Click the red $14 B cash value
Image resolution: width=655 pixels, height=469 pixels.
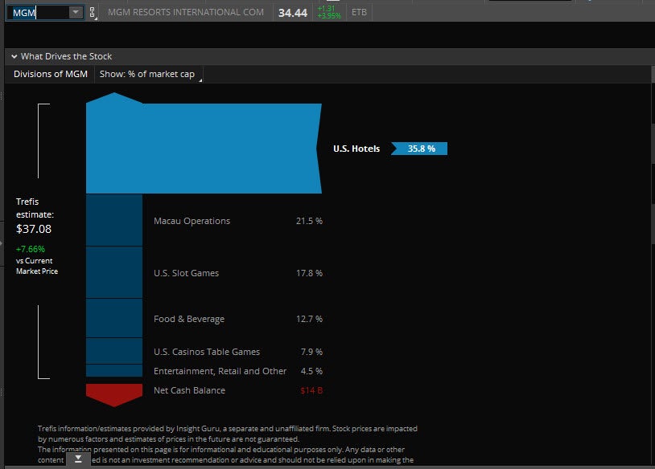pos(311,390)
